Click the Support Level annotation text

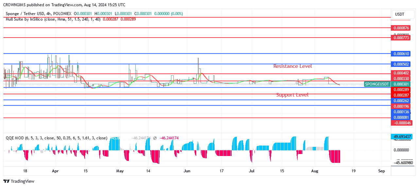tap(292, 95)
